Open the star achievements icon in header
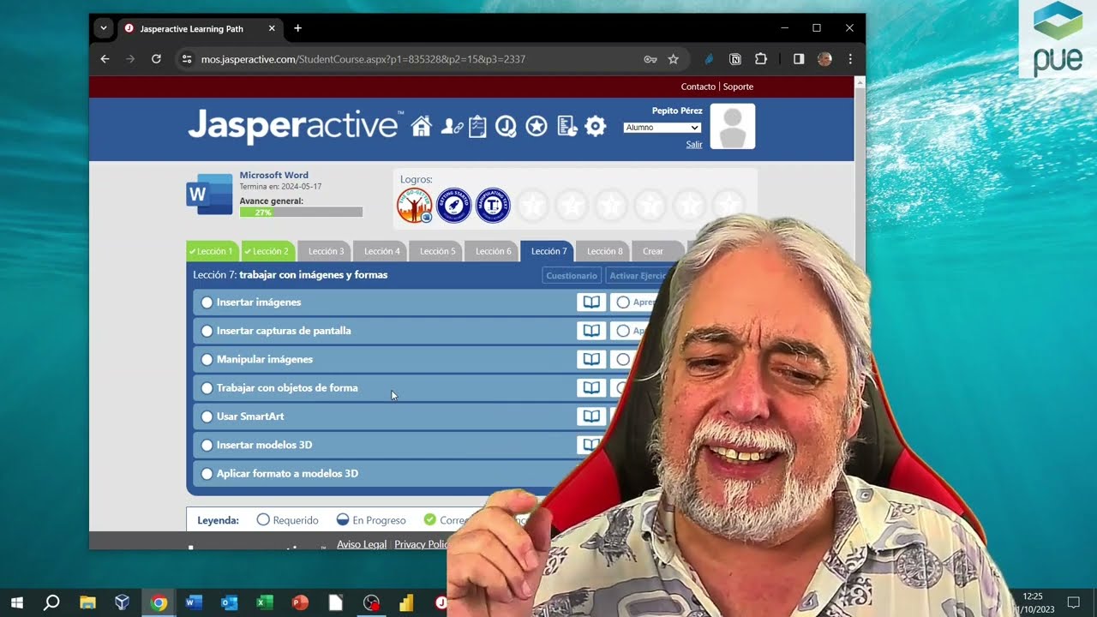The height and width of the screenshot is (617, 1097). pyautogui.click(x=537, y=127)
